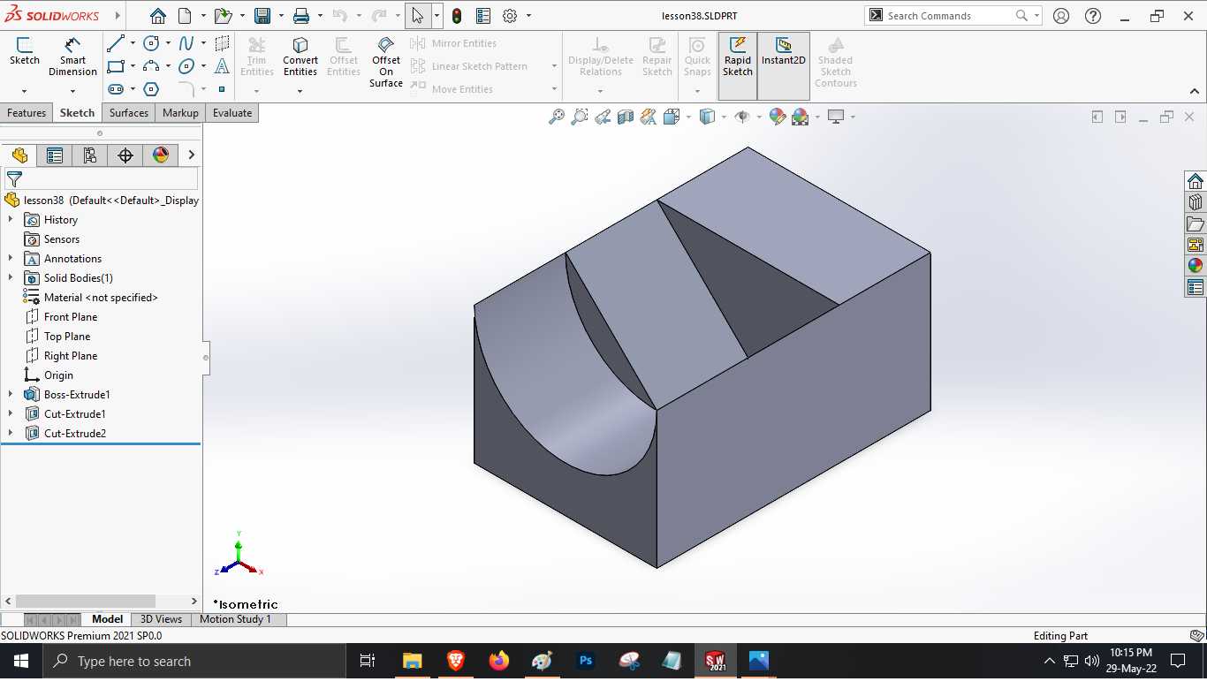Open the DisplayManager tab icon

161,155
